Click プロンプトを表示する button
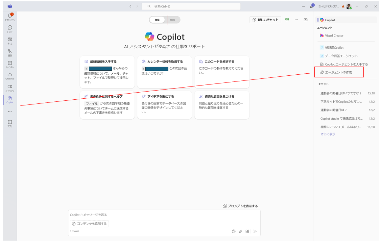381x244 pixels. click(240, 206)
